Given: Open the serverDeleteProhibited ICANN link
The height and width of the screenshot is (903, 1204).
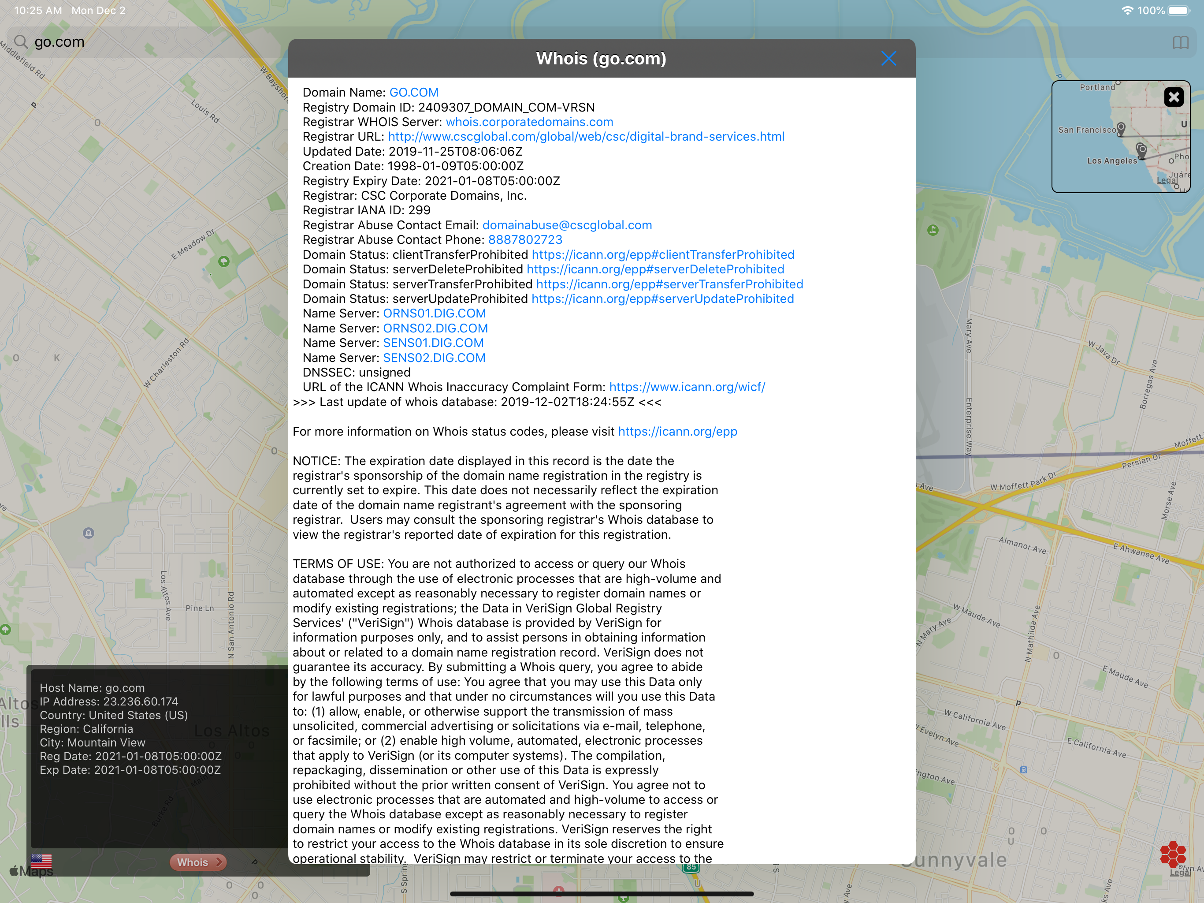Looking at the screenshot, I should pyautogui.click(x=655, y=269).
